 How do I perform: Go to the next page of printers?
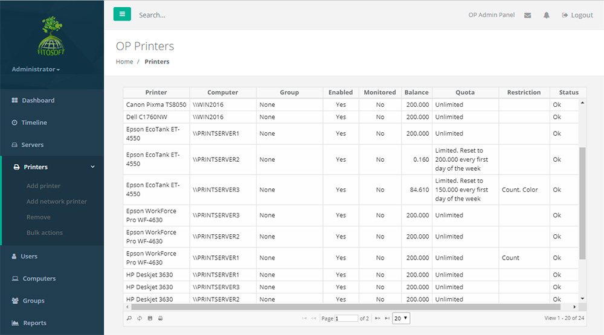377,318
